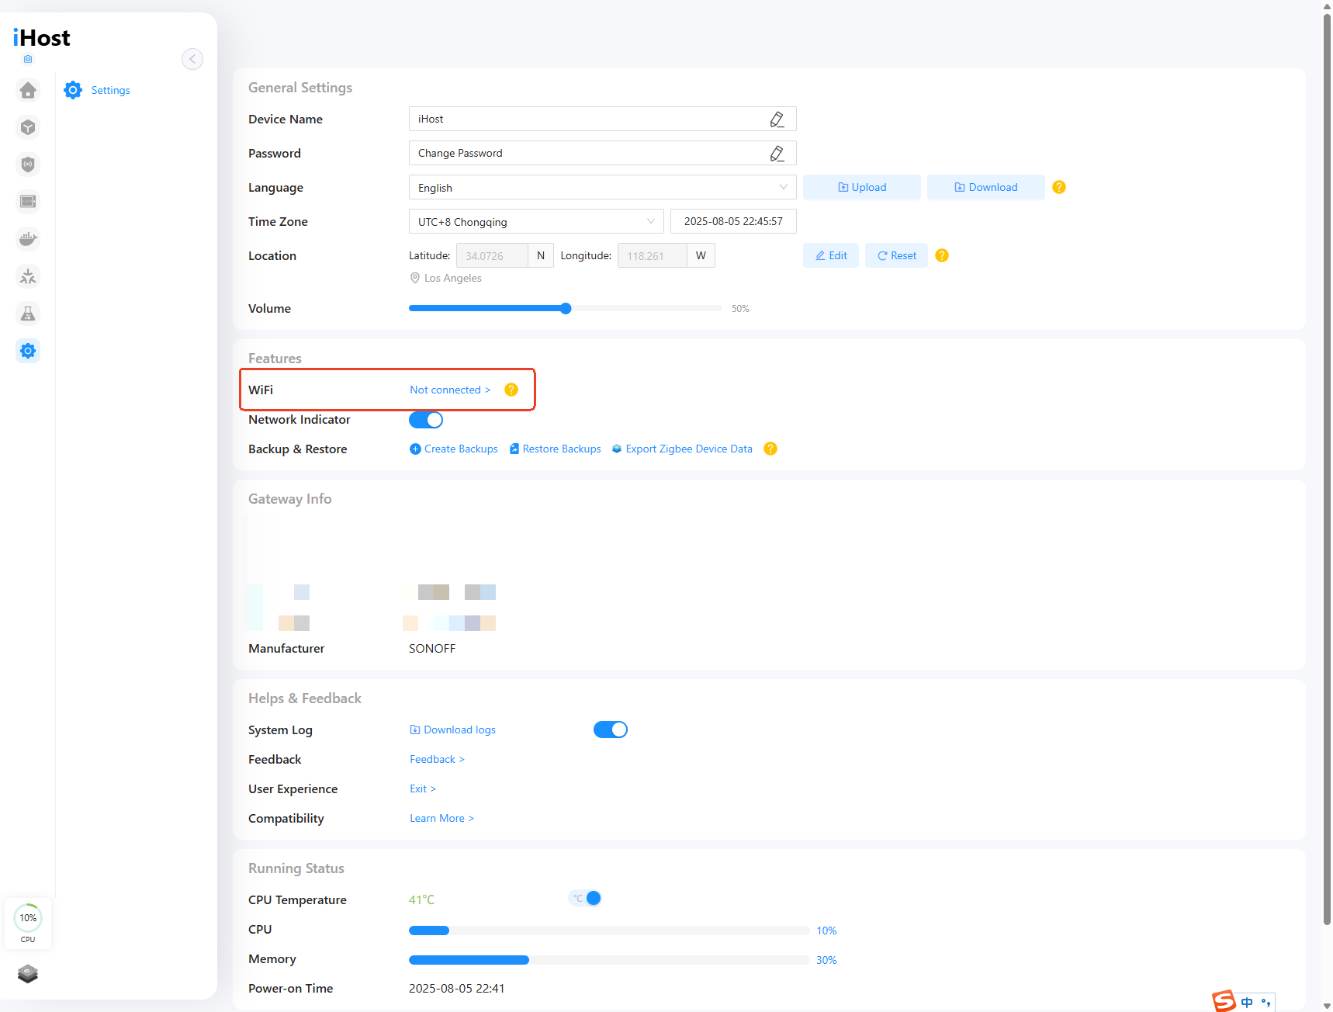
Task: Click the WiFi Not connected link
Action: click(450, 390)
